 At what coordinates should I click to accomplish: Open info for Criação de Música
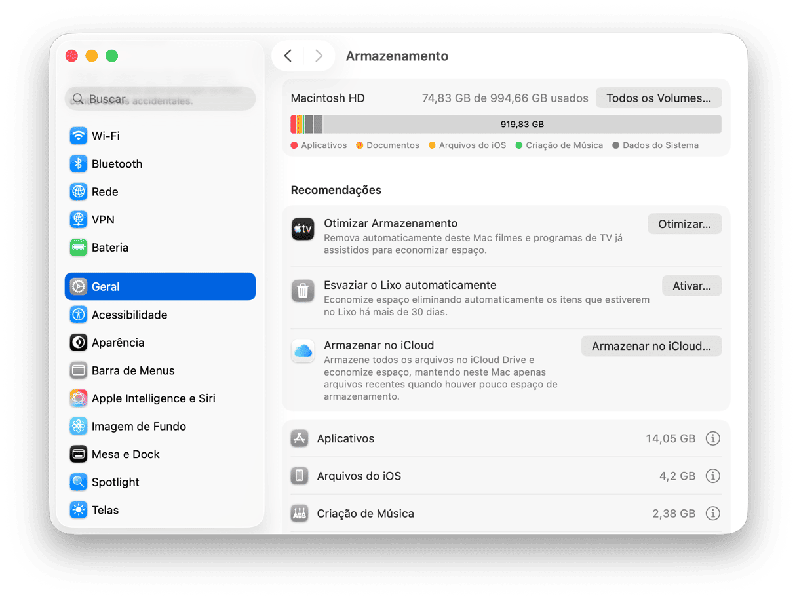click(x=712, y=513)
